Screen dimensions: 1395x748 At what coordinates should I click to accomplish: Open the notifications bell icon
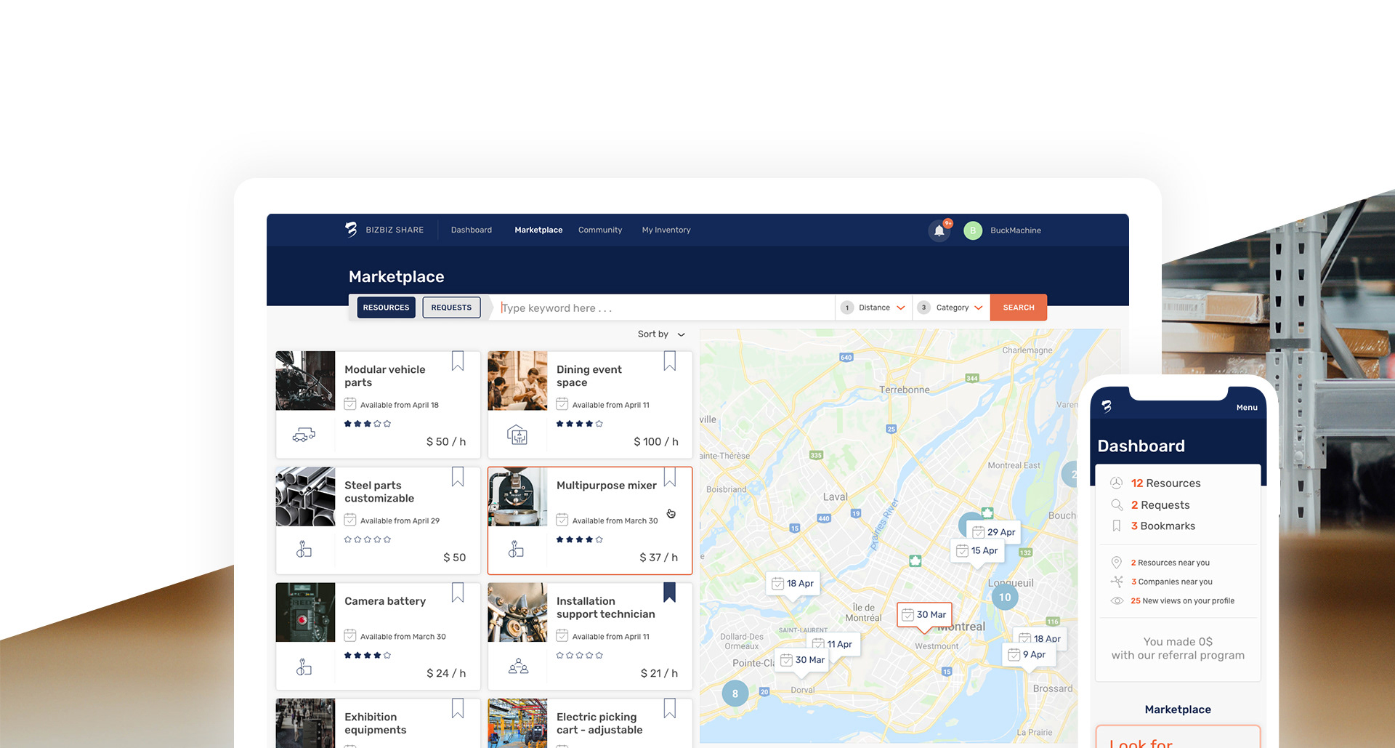[939, 230]
